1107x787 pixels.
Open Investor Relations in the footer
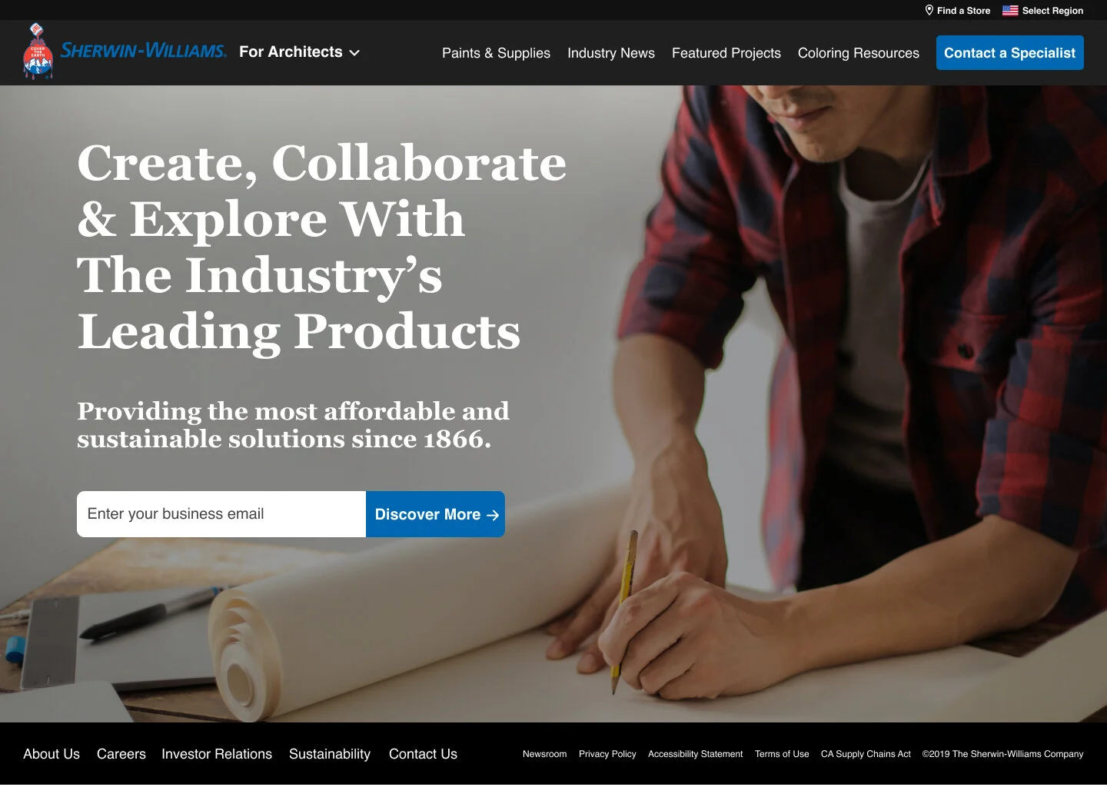[x=217, y=754]
